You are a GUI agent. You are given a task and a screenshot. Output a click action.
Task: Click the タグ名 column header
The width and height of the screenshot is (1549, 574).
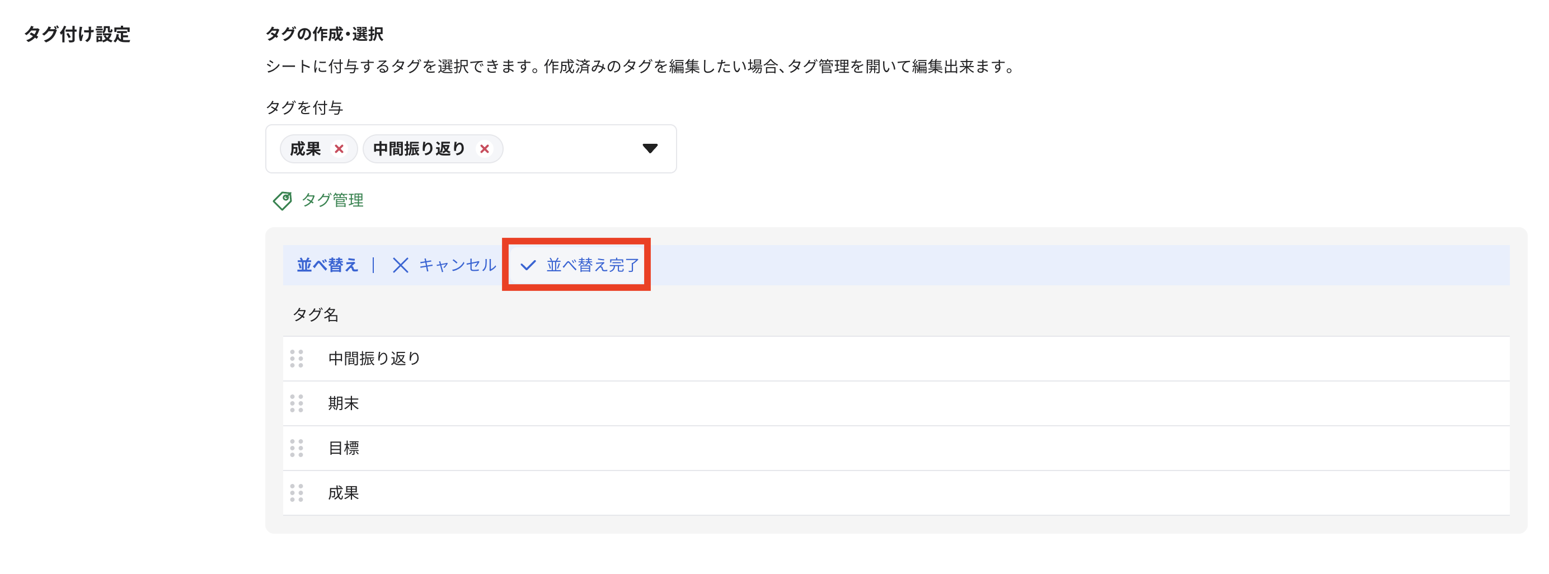[x=316, y=314]
